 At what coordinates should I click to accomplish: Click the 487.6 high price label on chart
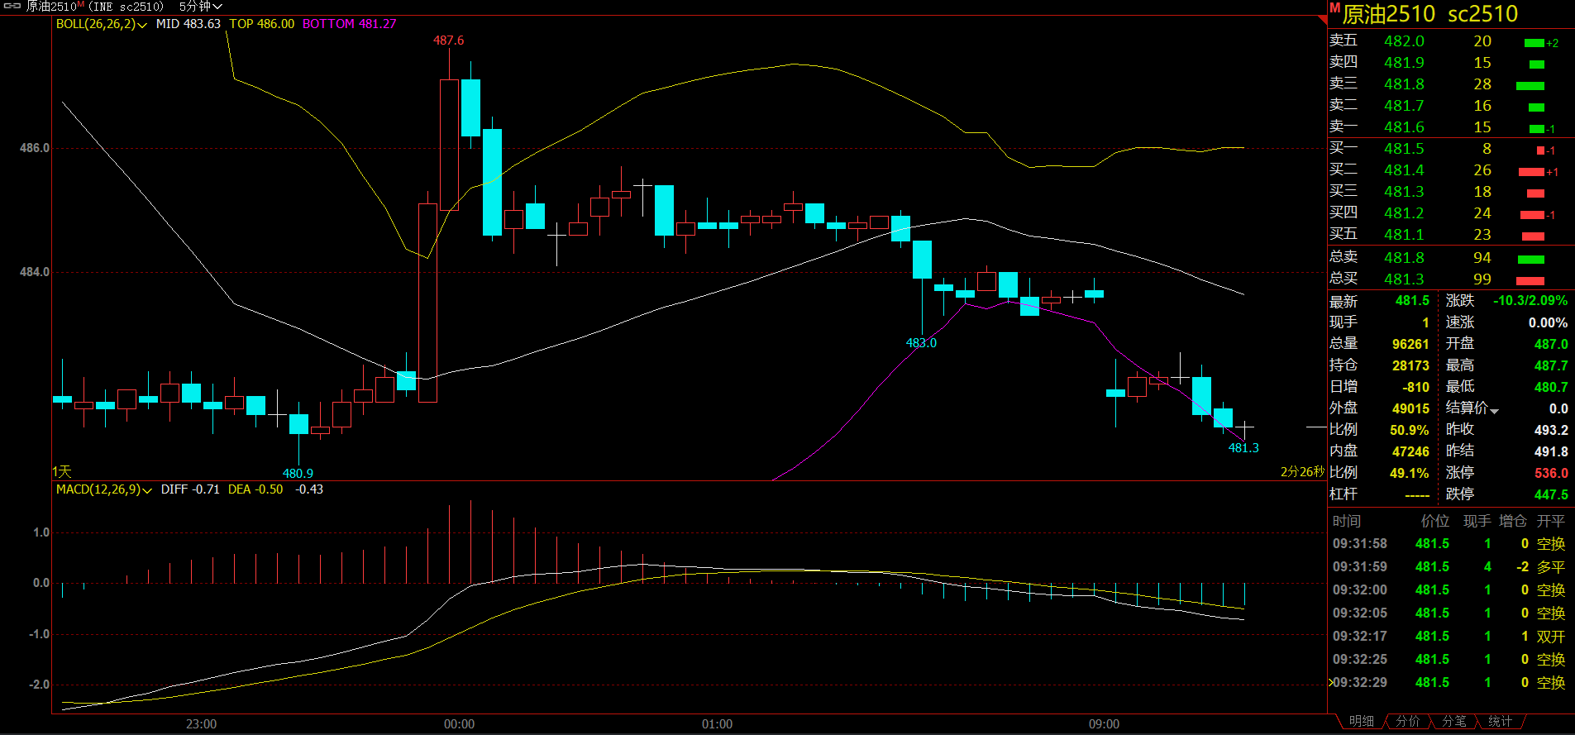[448, 41]
